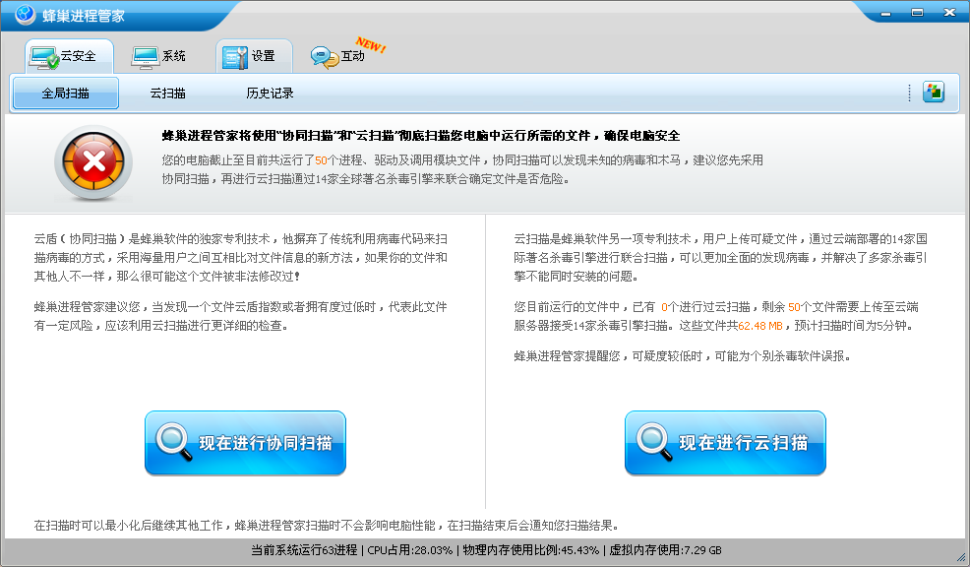Click the footer note starting 在扫描时可以最小化
This screenshot has height=567, width=970.
(x=327, y=526)
